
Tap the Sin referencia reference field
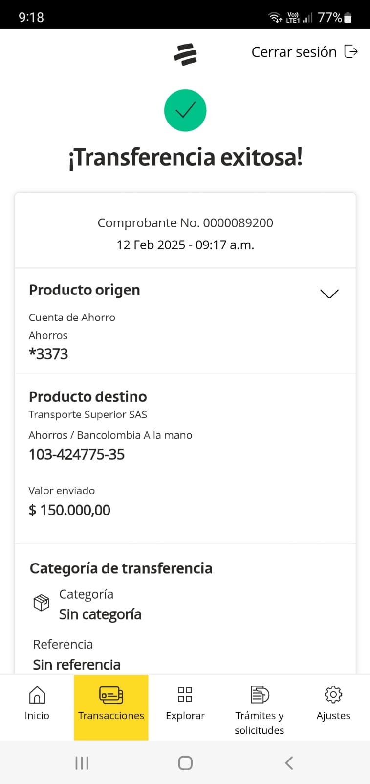click(77, 665)
